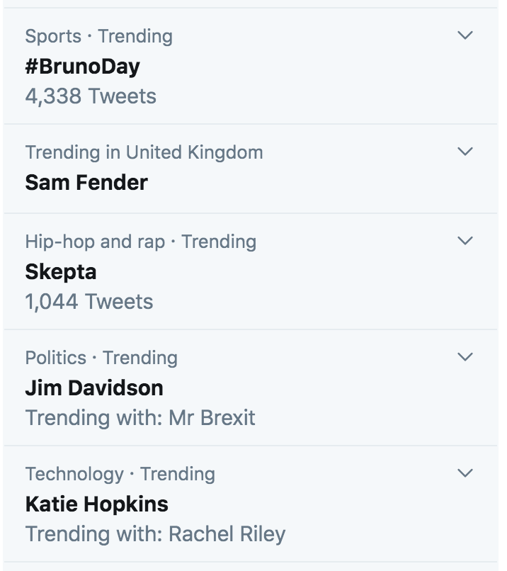
Task: Click the Trending in United Kingdom label
Action: point(144,152)
